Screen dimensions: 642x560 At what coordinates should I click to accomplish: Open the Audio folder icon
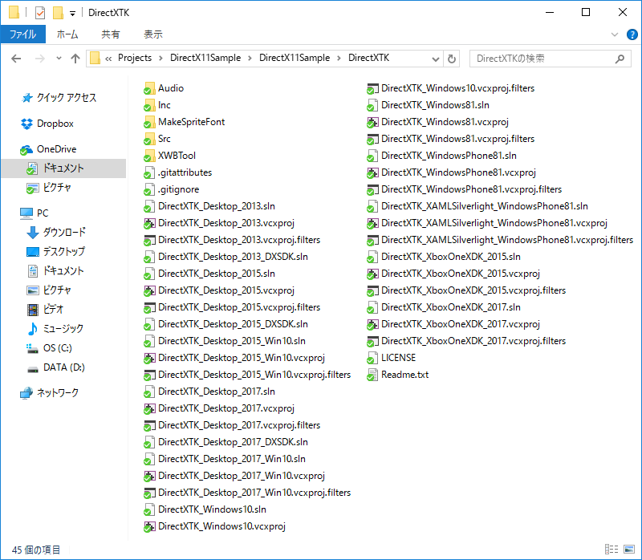(149, 88)
